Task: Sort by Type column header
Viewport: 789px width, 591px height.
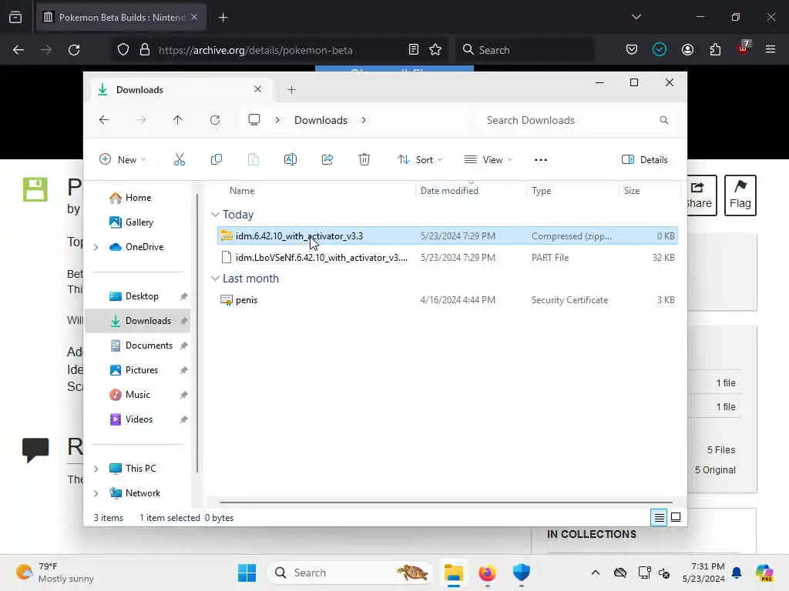Action: (542, 191)
